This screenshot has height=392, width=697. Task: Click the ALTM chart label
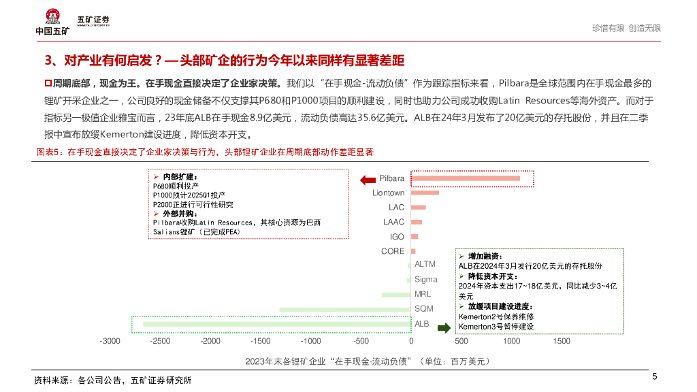click(x=425, y=264)
